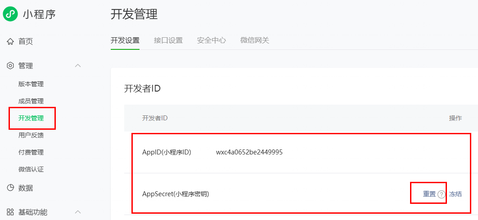Screen dimensions: 478x220
Task: Open 用户反馈 in the sidebar
Action: (31, 135)
